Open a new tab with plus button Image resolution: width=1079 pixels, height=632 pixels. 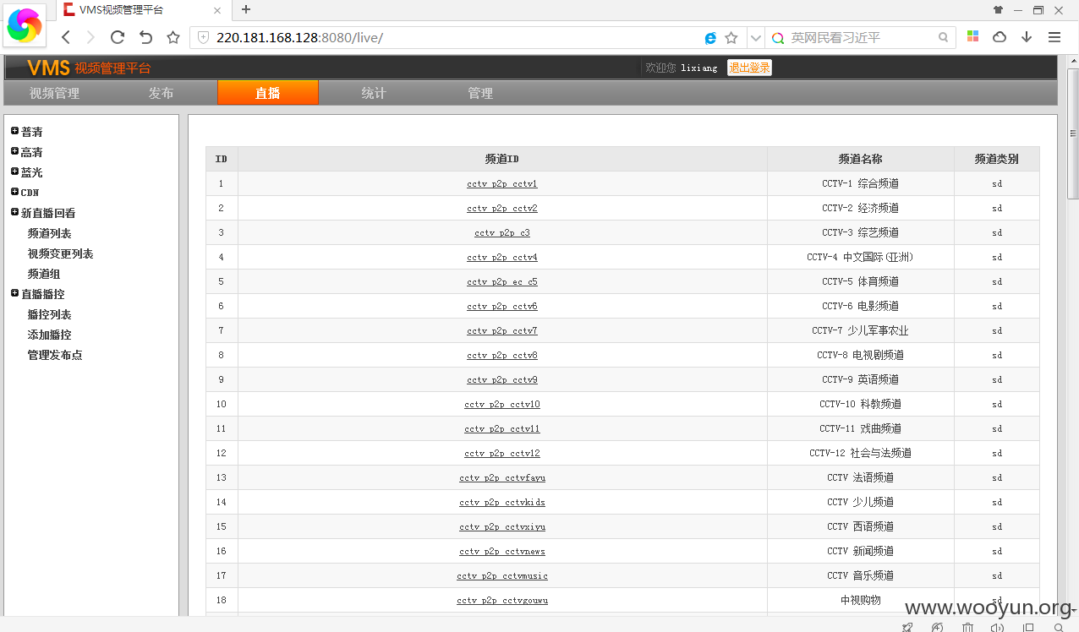pyautogui.click(x=246, y=9)
